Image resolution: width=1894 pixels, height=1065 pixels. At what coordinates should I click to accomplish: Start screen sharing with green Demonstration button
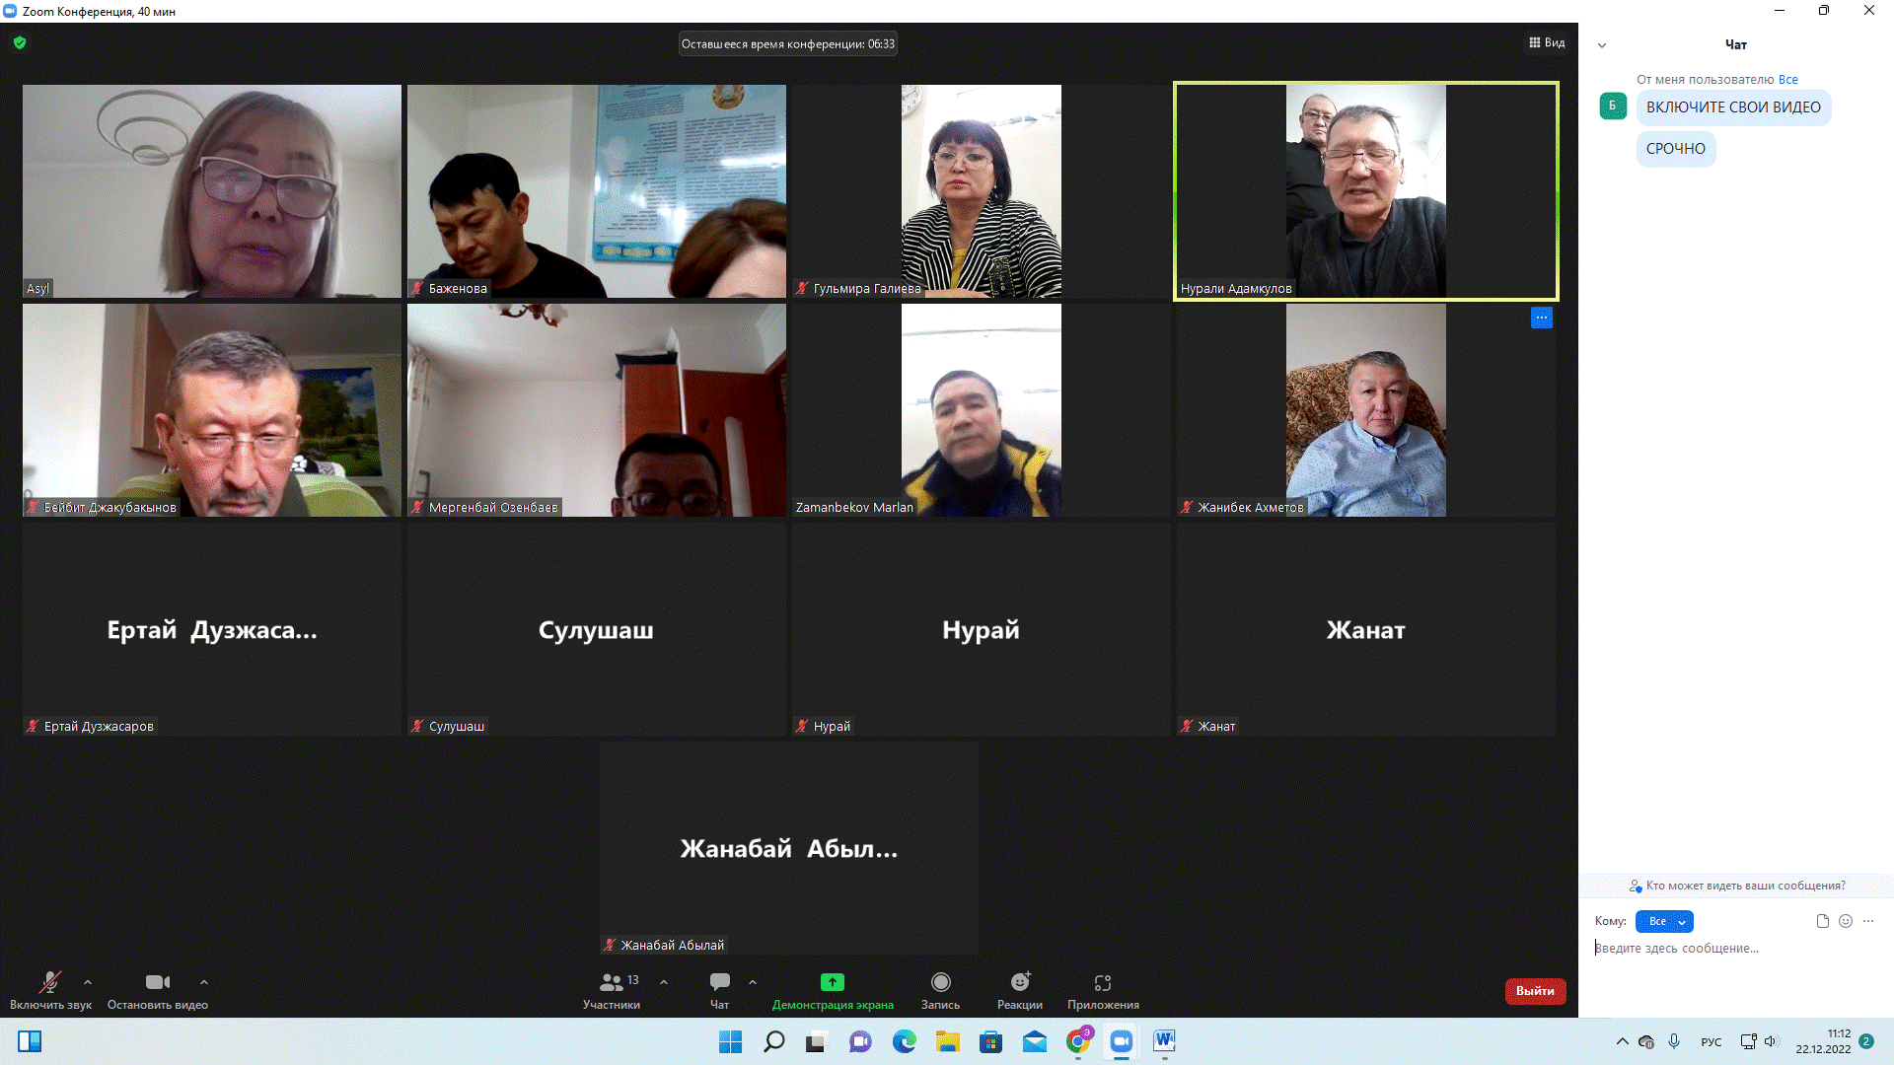(x=832, y=982)
